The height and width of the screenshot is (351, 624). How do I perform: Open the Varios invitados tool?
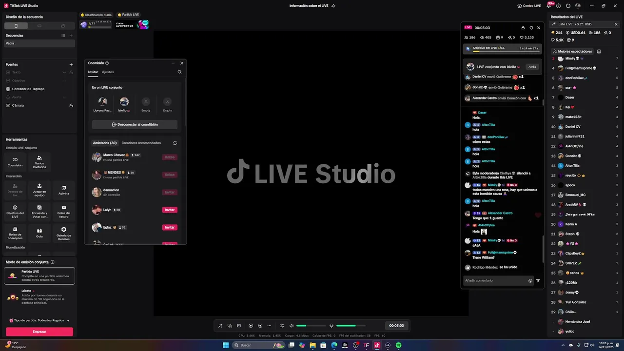39,162
